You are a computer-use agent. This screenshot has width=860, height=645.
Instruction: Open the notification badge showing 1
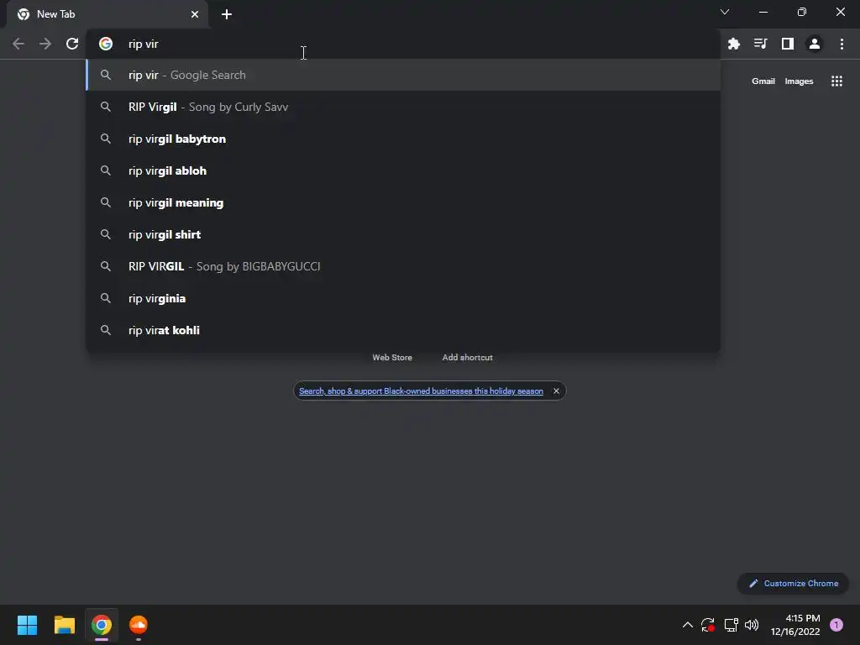pyautogui.click(x=836, y=625)
